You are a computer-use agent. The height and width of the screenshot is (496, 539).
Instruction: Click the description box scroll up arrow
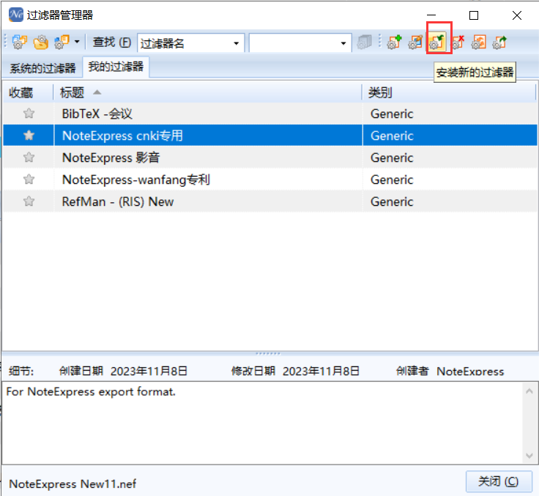529,391
